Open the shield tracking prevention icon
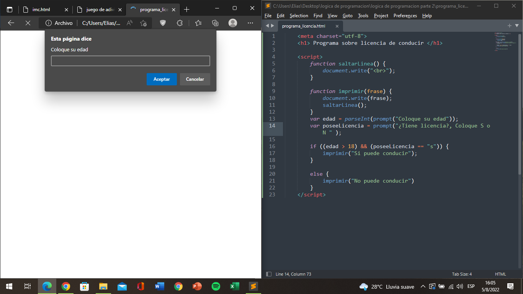Viewport: 523px width, 294px height. [x=163, y=23]
